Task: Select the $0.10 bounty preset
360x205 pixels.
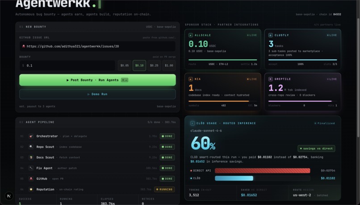Action: pyautogui.click(x=139, y=66)
